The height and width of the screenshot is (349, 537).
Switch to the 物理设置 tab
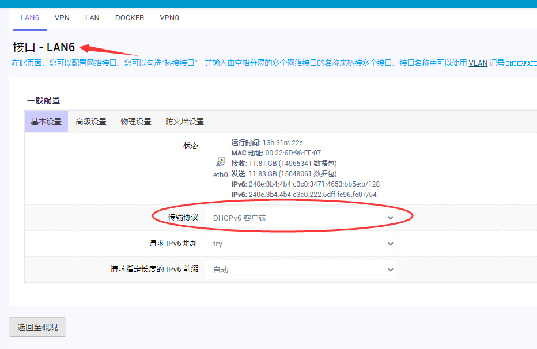tap(135, 122)
